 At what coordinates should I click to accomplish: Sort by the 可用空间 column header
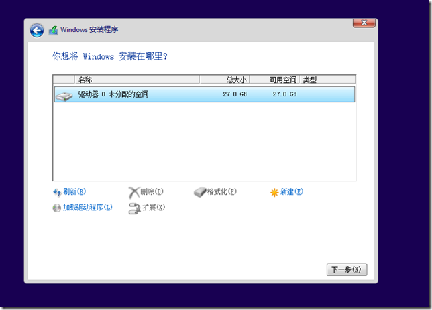[x=274, y=80]
